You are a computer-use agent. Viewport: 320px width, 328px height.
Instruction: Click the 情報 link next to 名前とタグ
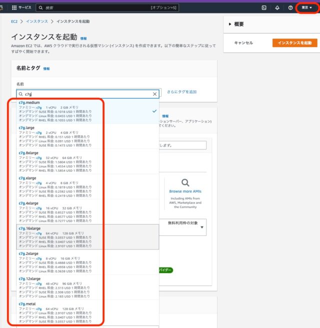coord(46,68)
